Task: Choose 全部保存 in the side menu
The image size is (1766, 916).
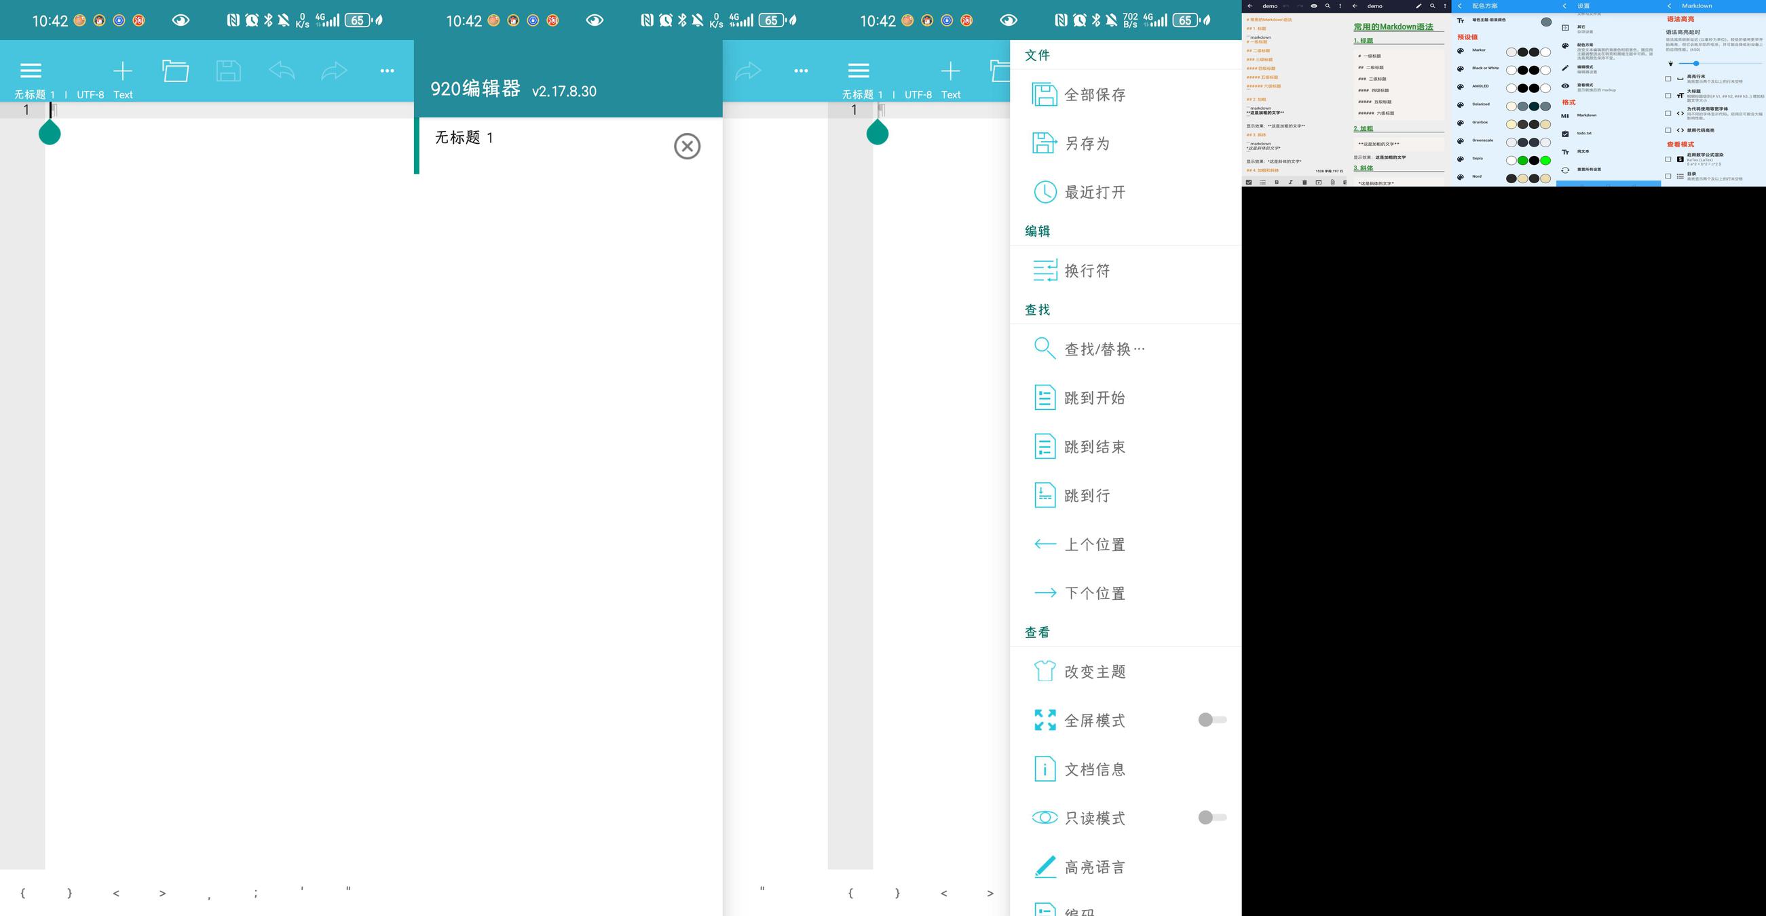Action: (x=1126, y=94)
